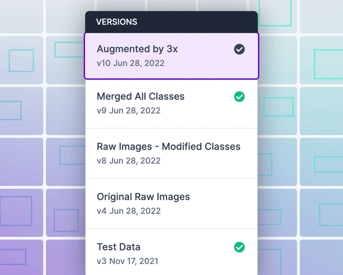The image size is (343, 275).
Task: Choose Raw Images - Modified Classes version
Action: 171,153
